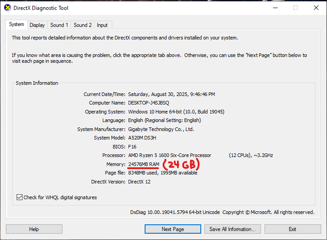Go to Next Page
The height and width of the screenshot is (240, 327).
tap(172, 229)
